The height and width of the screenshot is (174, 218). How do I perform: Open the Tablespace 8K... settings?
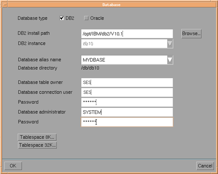click(x=37, y=137)
